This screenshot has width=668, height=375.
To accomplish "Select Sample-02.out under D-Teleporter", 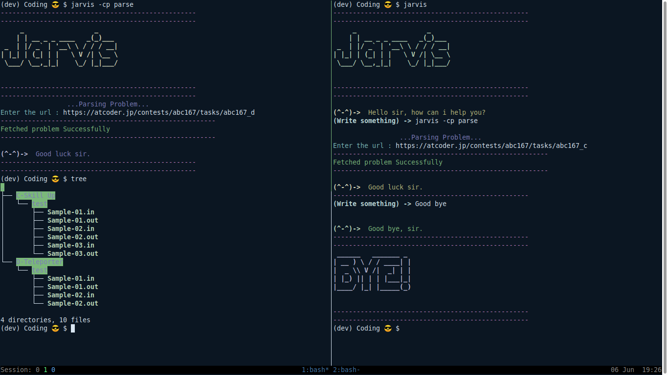I will click(73, 303).
